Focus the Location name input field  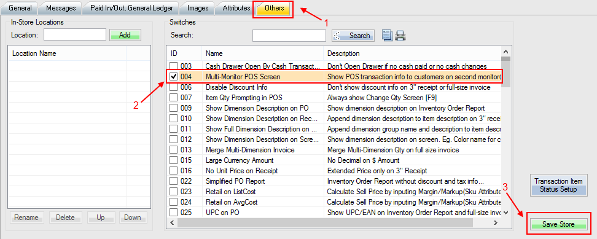click(75, 34)
